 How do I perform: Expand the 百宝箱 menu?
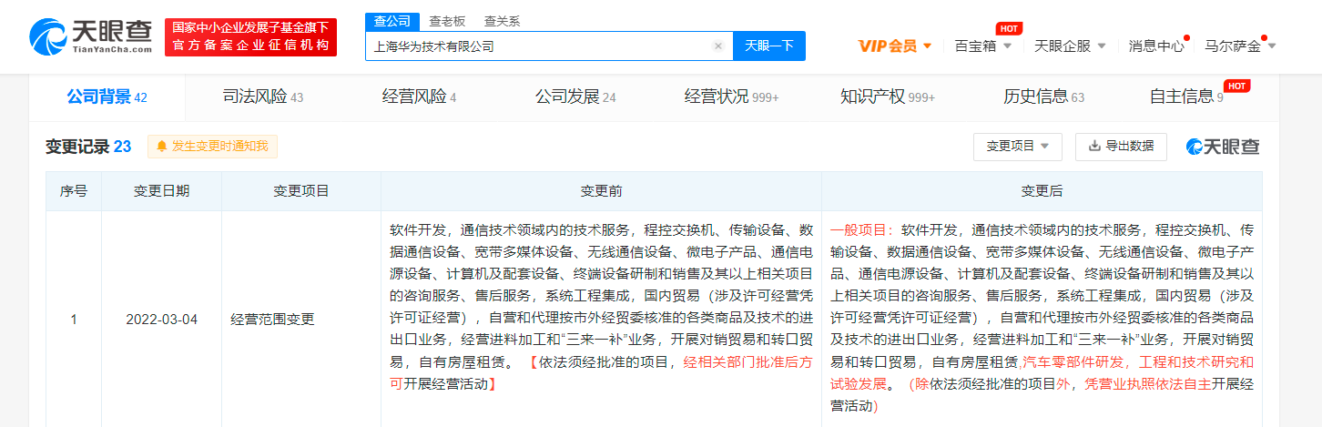click(982, 46)
